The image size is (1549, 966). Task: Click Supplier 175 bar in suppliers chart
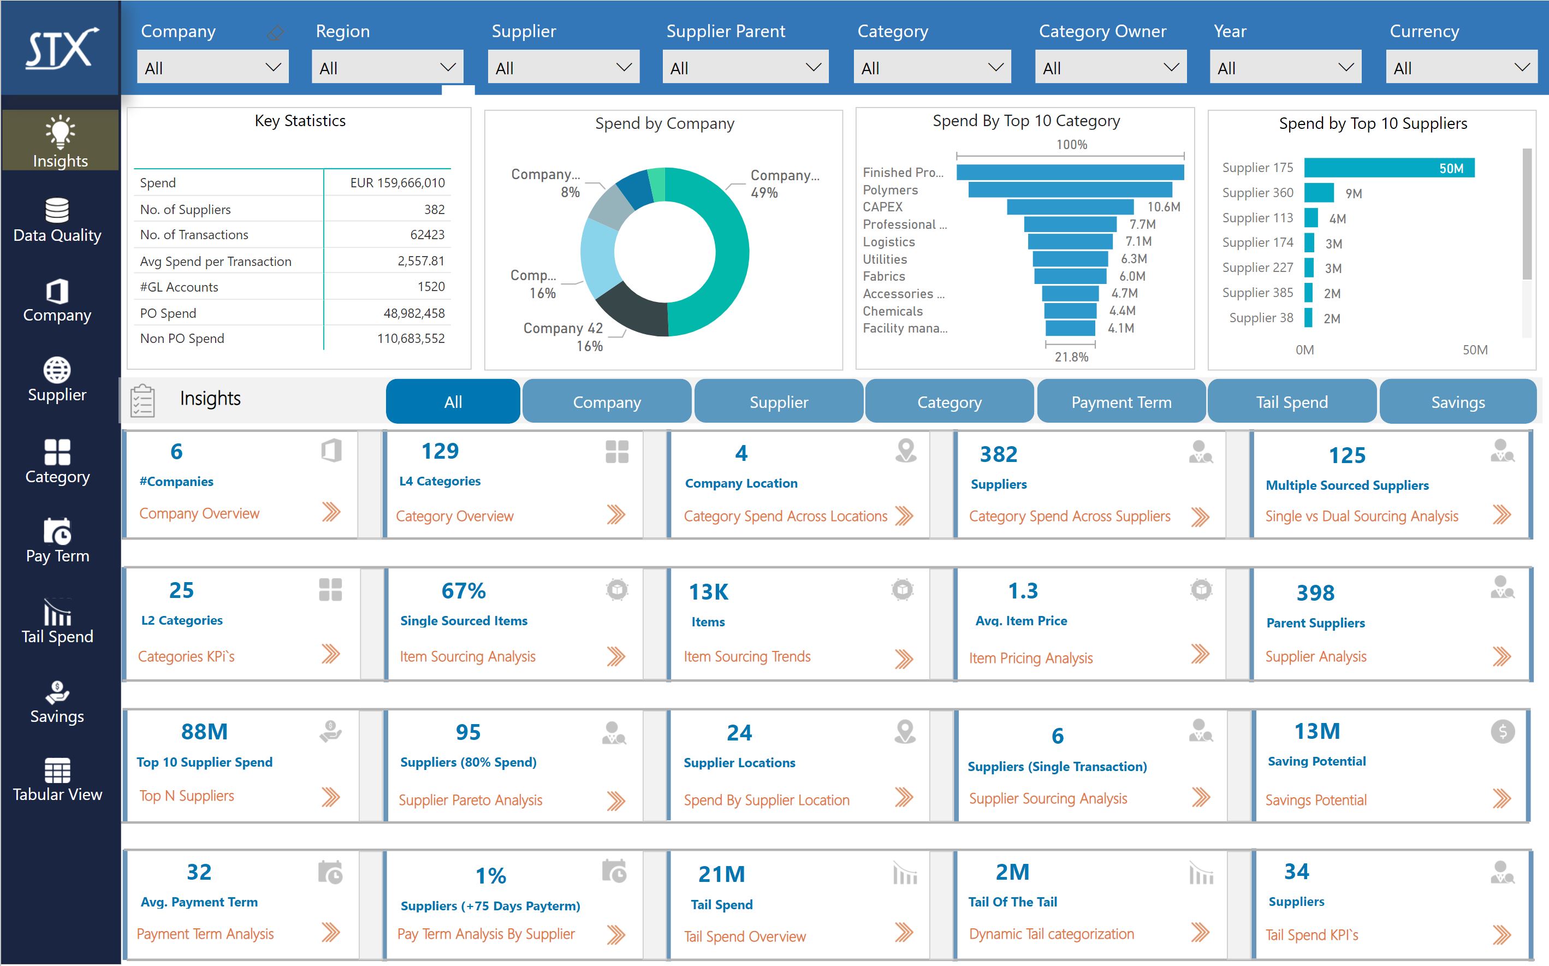click(x=1388, y=168)
